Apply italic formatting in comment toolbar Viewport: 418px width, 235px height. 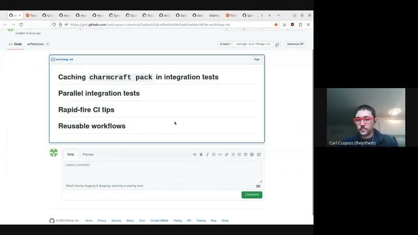point(208,155)
